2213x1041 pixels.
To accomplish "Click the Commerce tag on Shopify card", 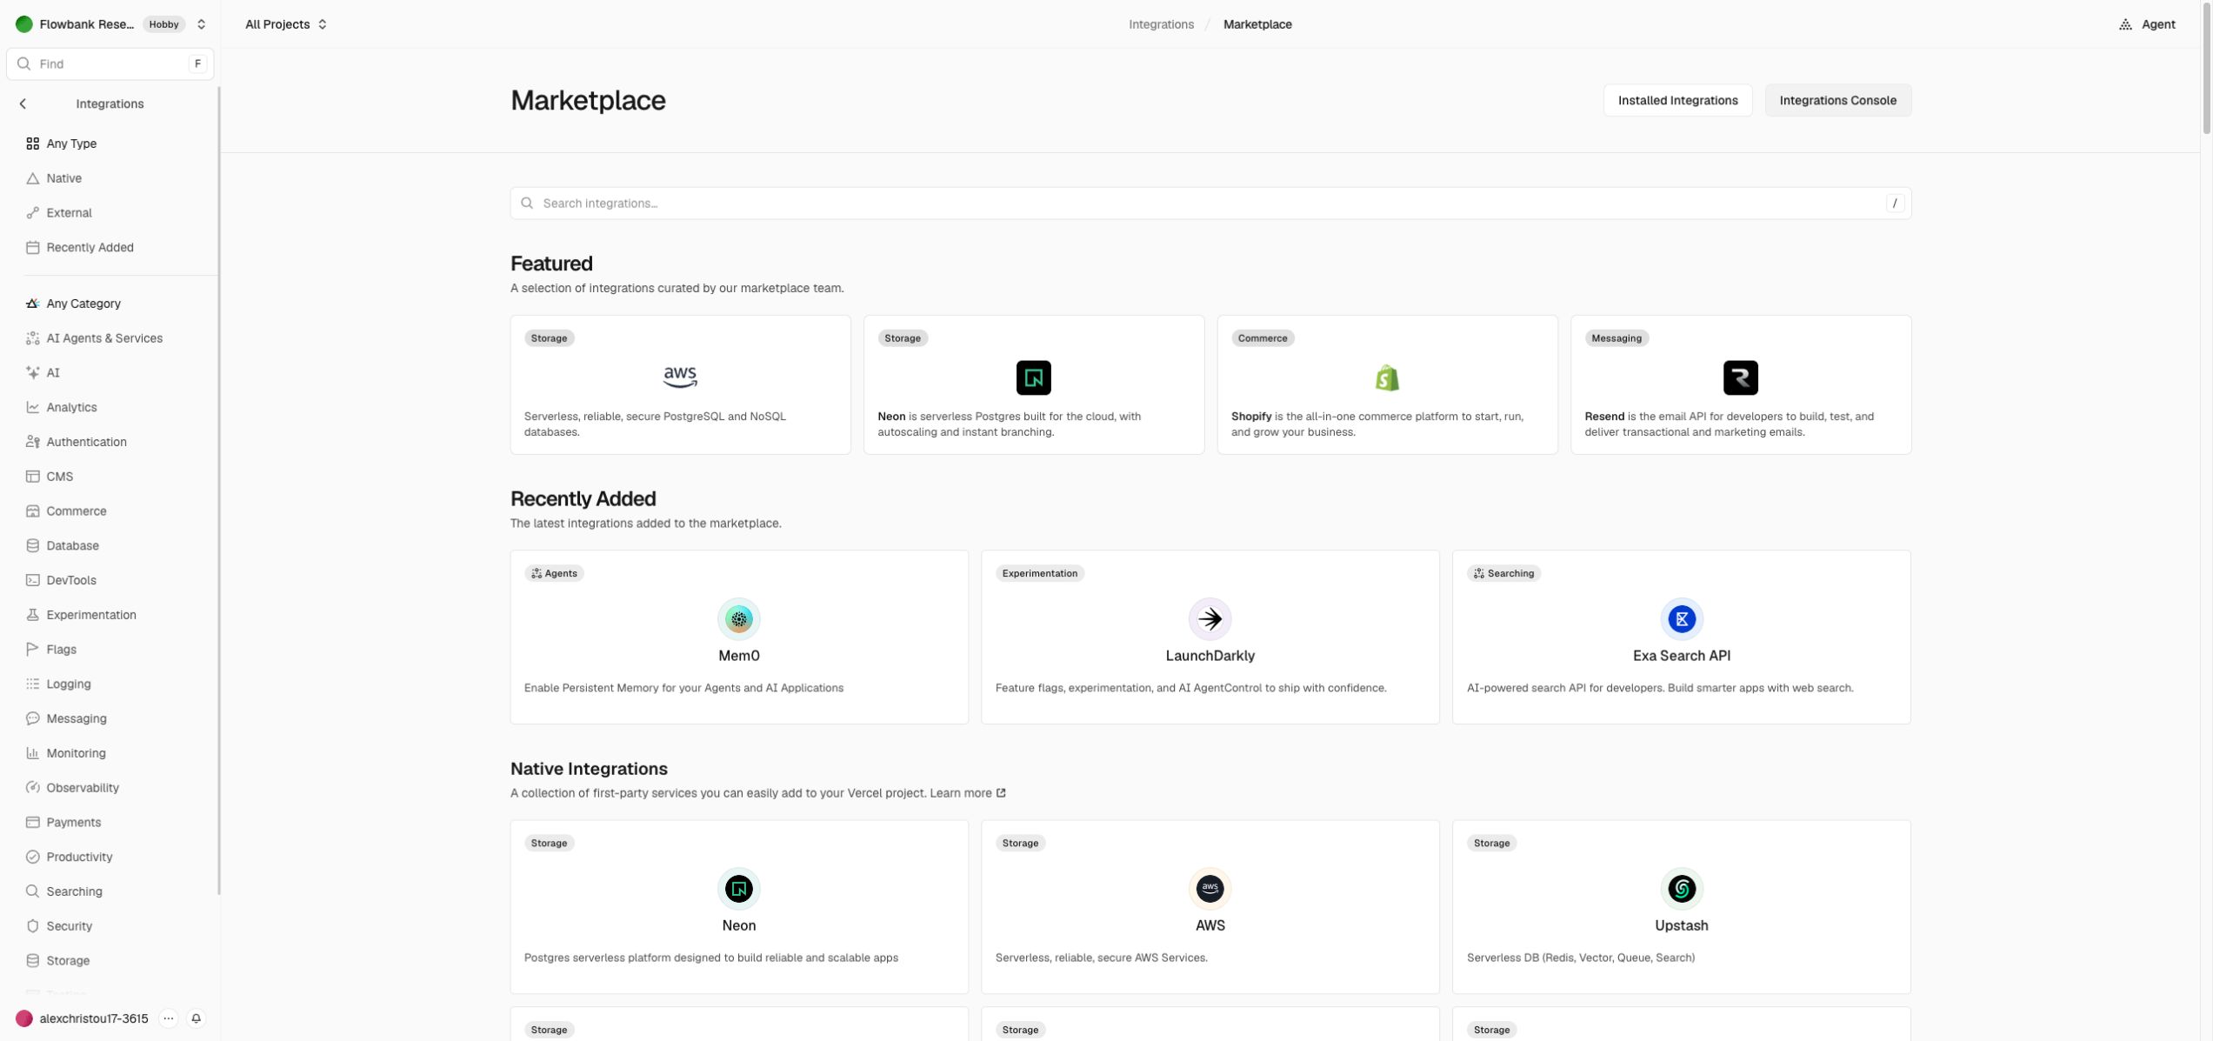I will point(1262,338).
